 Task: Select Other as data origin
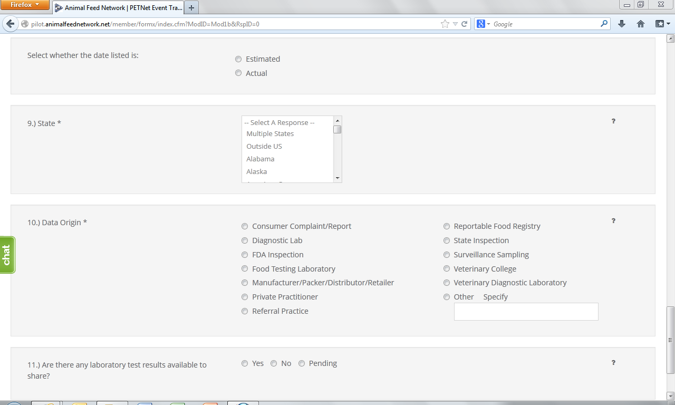click(447, 297)
